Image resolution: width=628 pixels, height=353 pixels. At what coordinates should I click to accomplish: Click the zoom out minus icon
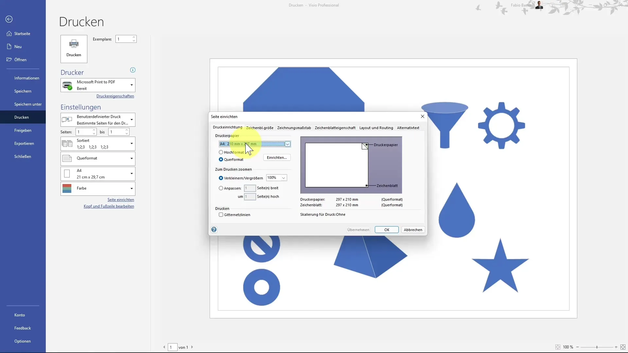(578, 347)
